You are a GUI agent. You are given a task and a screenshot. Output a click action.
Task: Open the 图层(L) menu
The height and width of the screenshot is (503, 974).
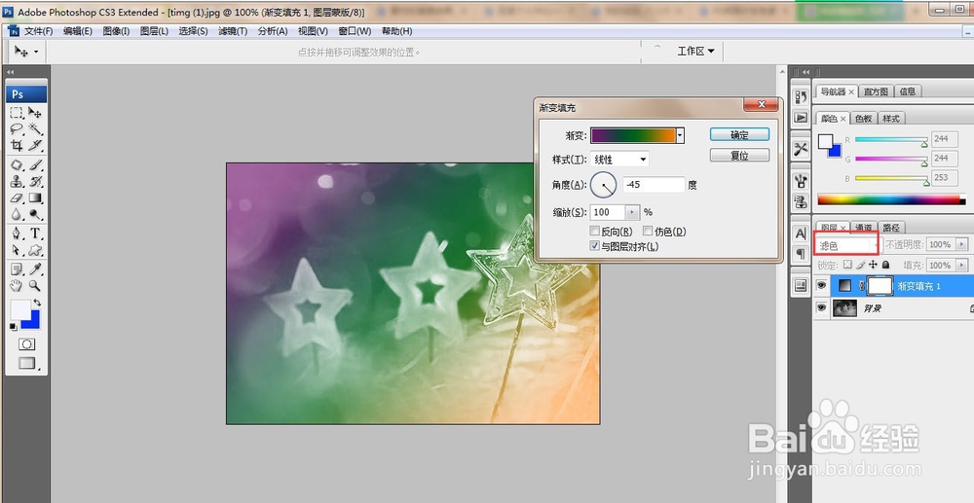pos(154,31)
